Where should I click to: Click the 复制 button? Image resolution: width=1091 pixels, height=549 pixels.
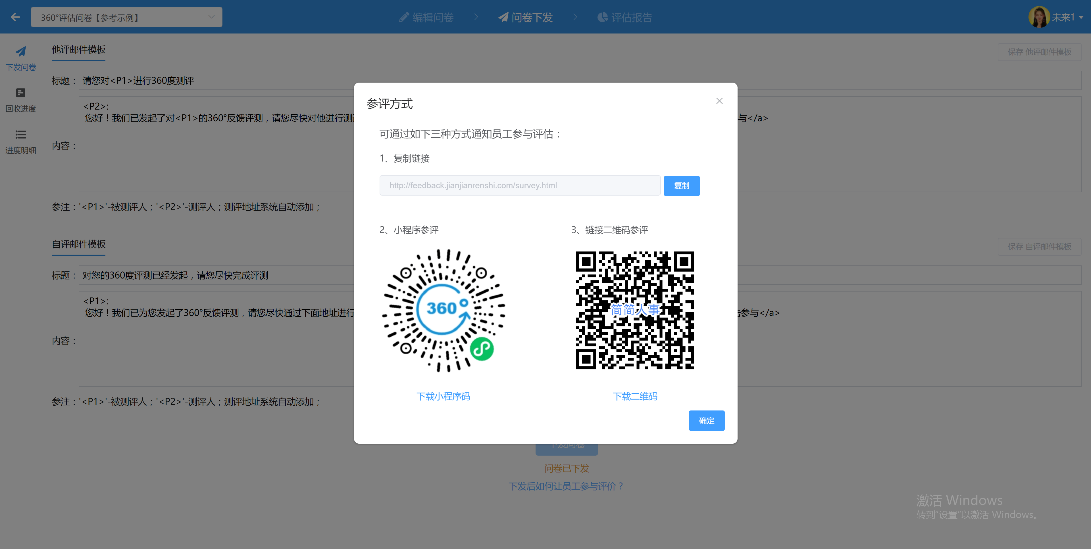(x=681, y=186)
